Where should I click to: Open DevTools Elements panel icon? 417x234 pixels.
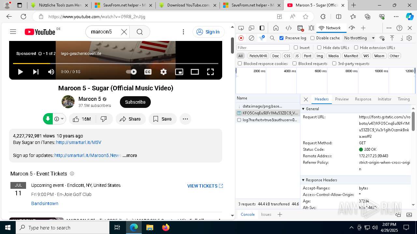(x=289, y=28)
